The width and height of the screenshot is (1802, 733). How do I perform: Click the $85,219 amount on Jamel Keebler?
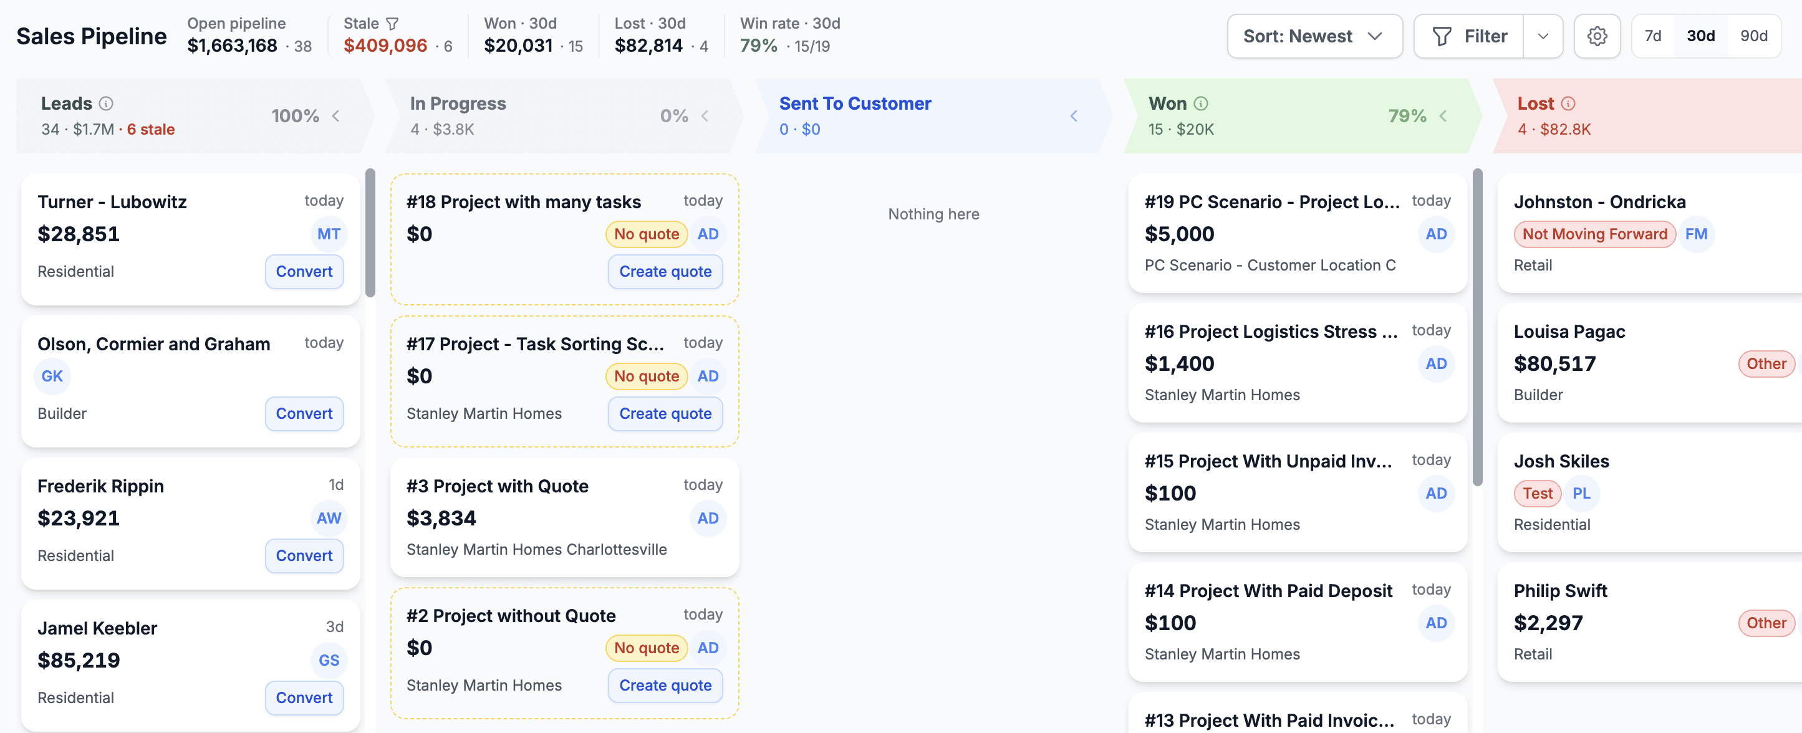pos(79,660)
